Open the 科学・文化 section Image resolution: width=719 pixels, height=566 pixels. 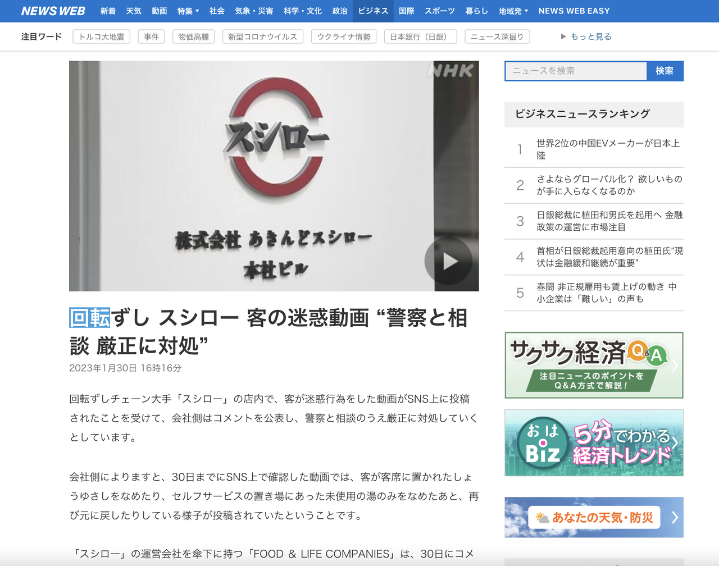(x=303, y=11)
